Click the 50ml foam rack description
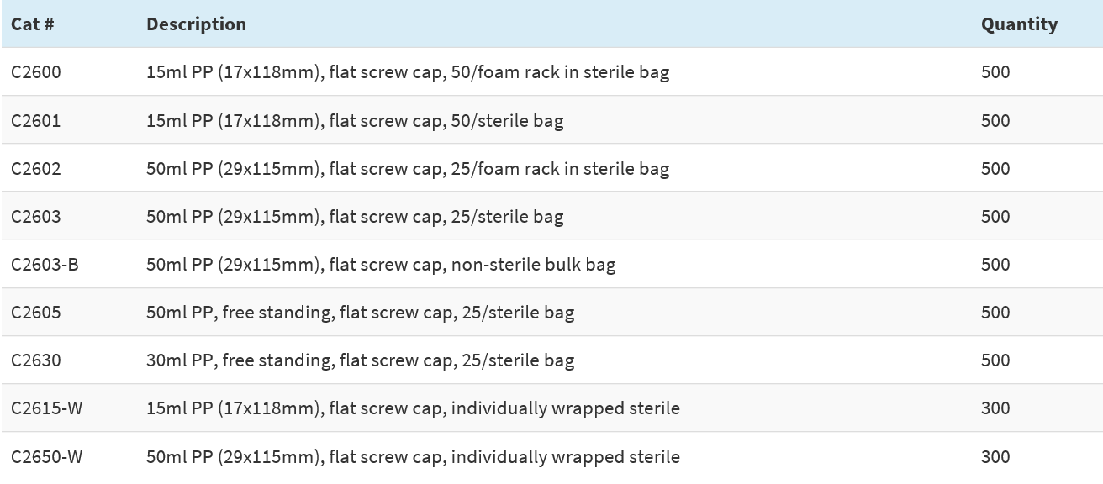 [408, 169]
